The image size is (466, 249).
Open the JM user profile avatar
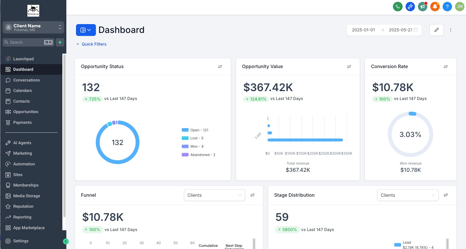click(460, 6)
